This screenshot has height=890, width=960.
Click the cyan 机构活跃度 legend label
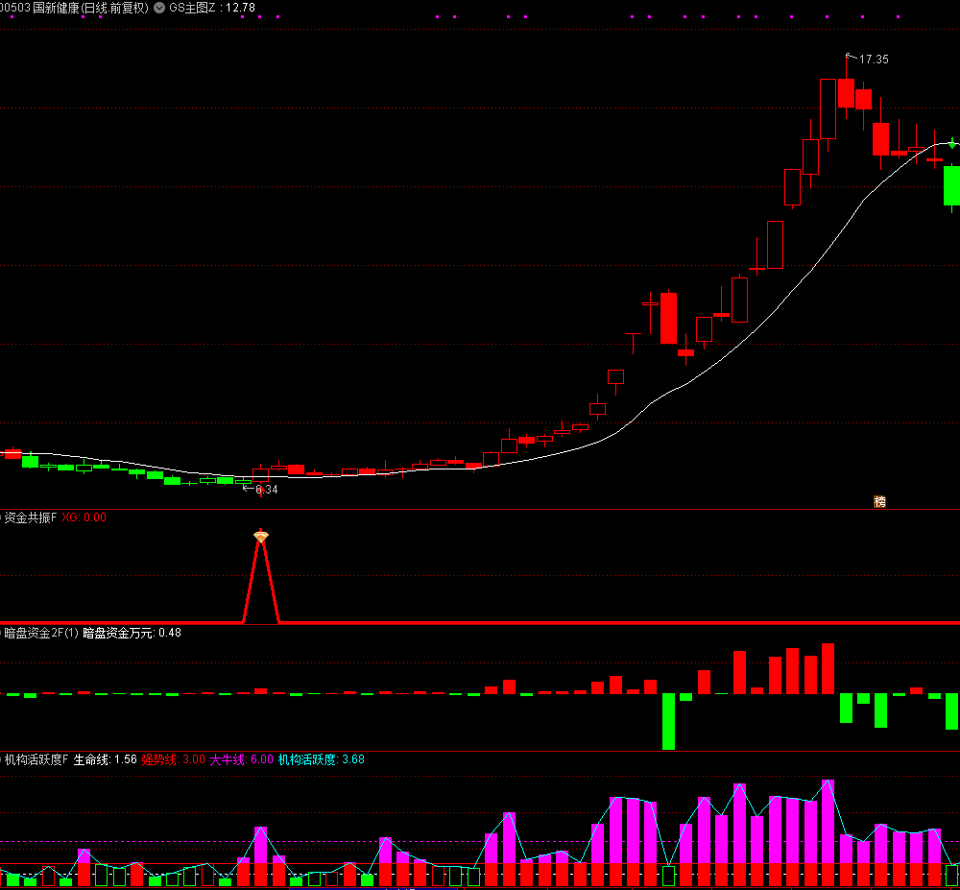click(321, 759)
